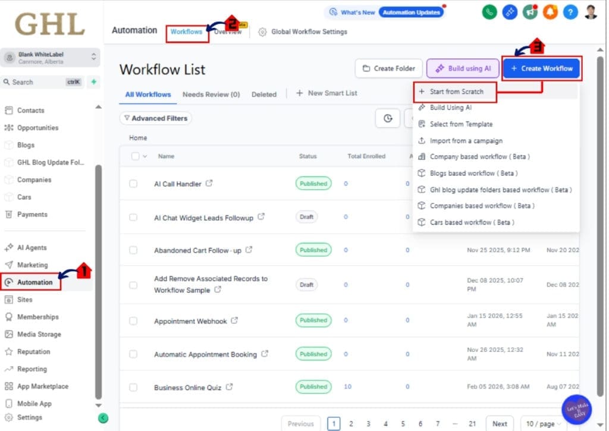The image size is (609, 431).
Task: Click the announcements megaphone icon
Action: 530,11
